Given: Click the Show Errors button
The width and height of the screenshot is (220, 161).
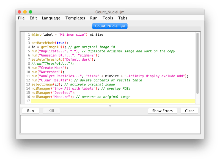Looking at the screenshot, I should pyautogui.click(x=162, y=111).
